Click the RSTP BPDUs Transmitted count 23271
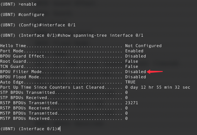Screen dimensions: 197x135 (x=131, y=103)
